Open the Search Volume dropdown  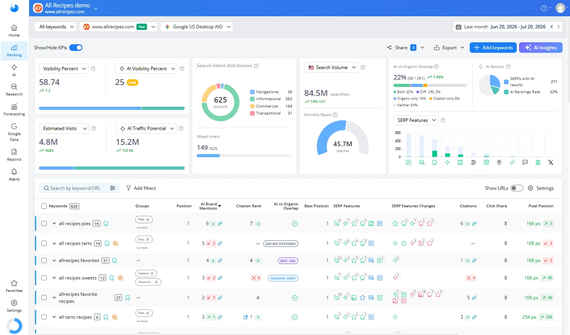331,68
